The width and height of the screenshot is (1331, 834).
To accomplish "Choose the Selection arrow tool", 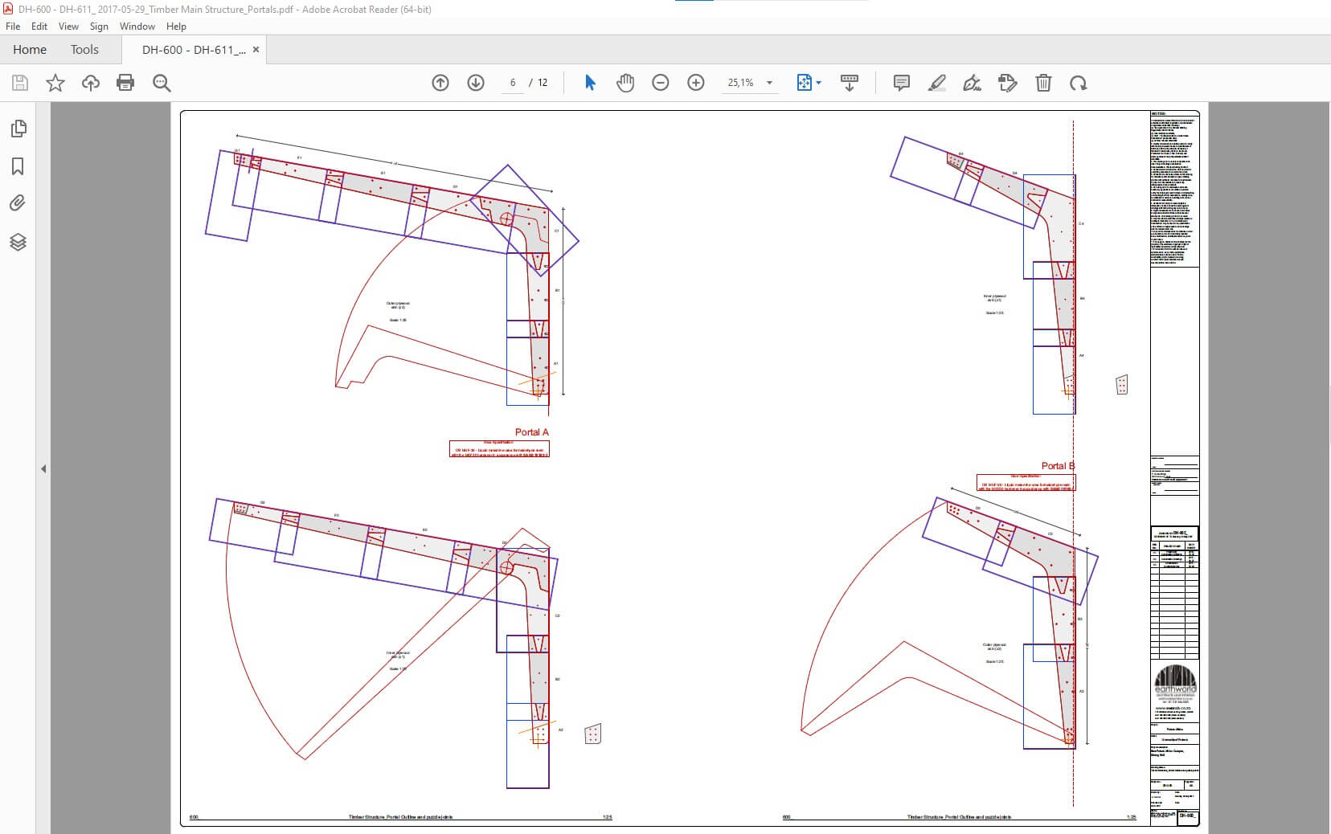I will click(x=590, y=83).
